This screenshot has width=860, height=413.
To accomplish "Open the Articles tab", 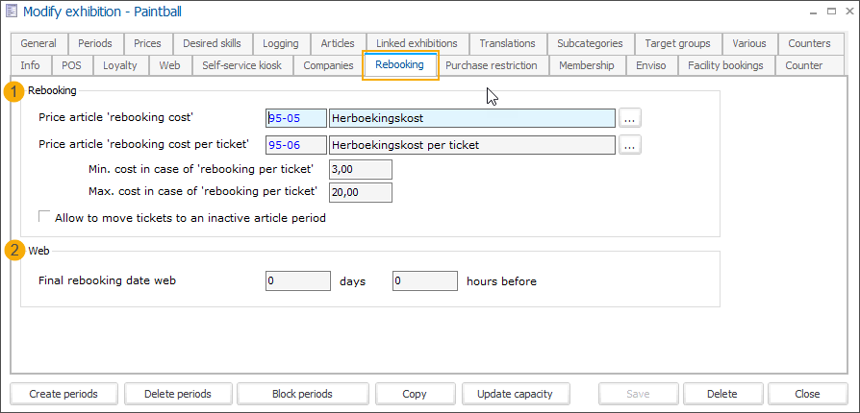I will click(x=338, y=43).
